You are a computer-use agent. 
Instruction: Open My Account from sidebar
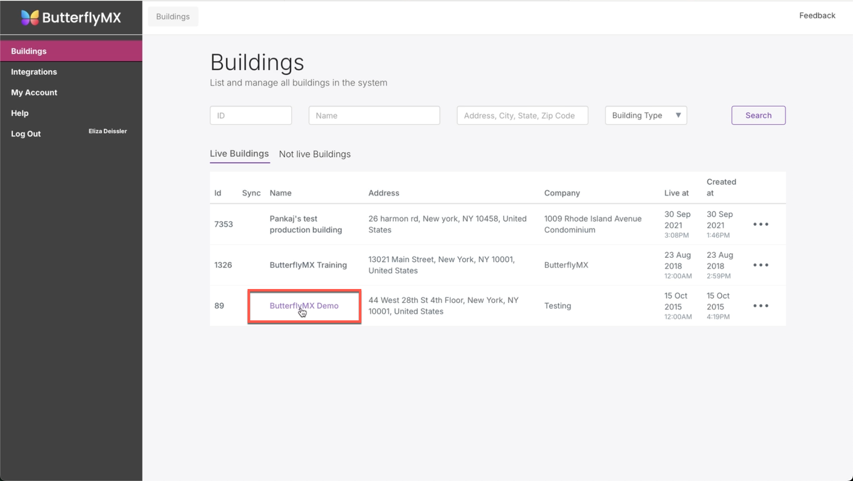click(34, 93)
